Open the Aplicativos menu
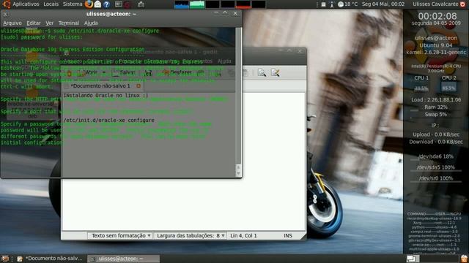 (26, 4)
